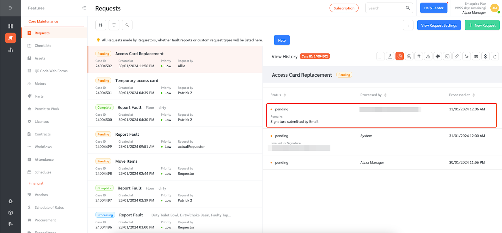Open the signature scribble icon
502x233 pixels.
coord(467,56)
